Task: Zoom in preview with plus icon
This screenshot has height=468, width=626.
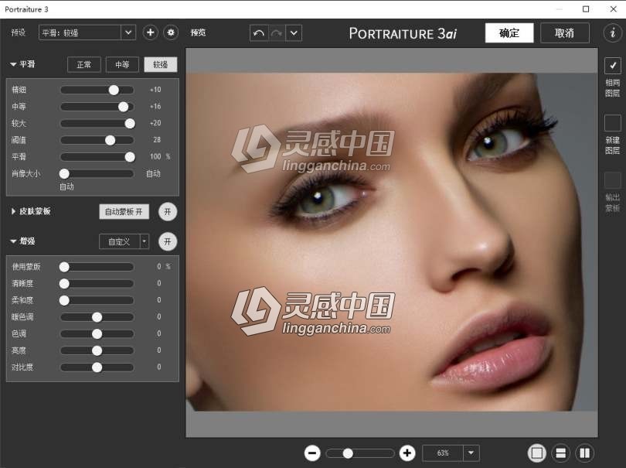Action: 407,453
